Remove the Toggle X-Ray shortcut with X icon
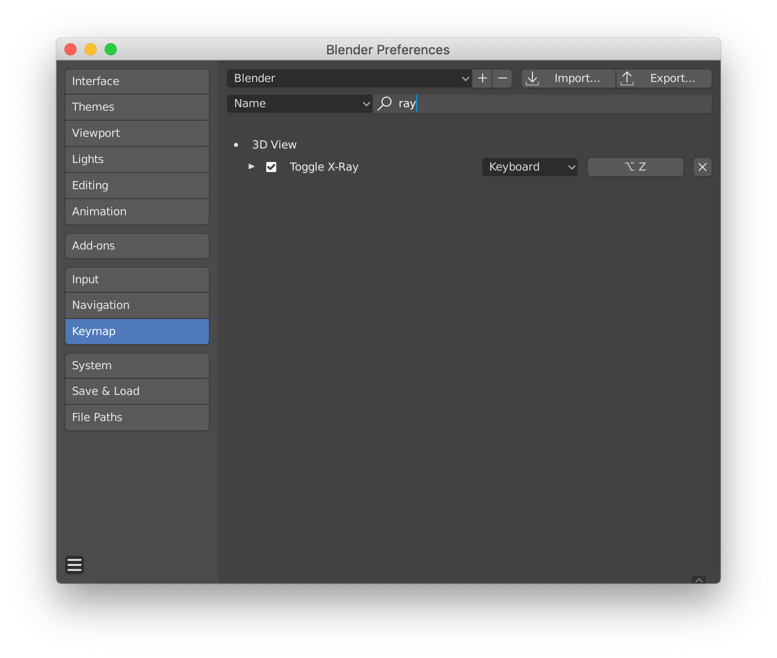777x658 pixels. click(702, 167)
